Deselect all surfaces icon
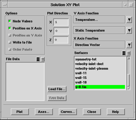 click(x=129, y=53)
